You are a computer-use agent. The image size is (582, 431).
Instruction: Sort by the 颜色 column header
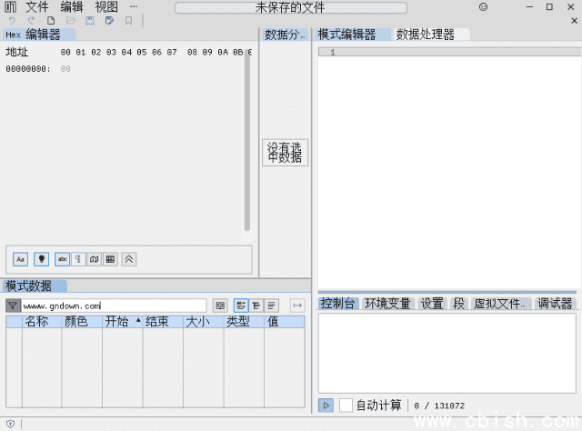tap(82, 322)
